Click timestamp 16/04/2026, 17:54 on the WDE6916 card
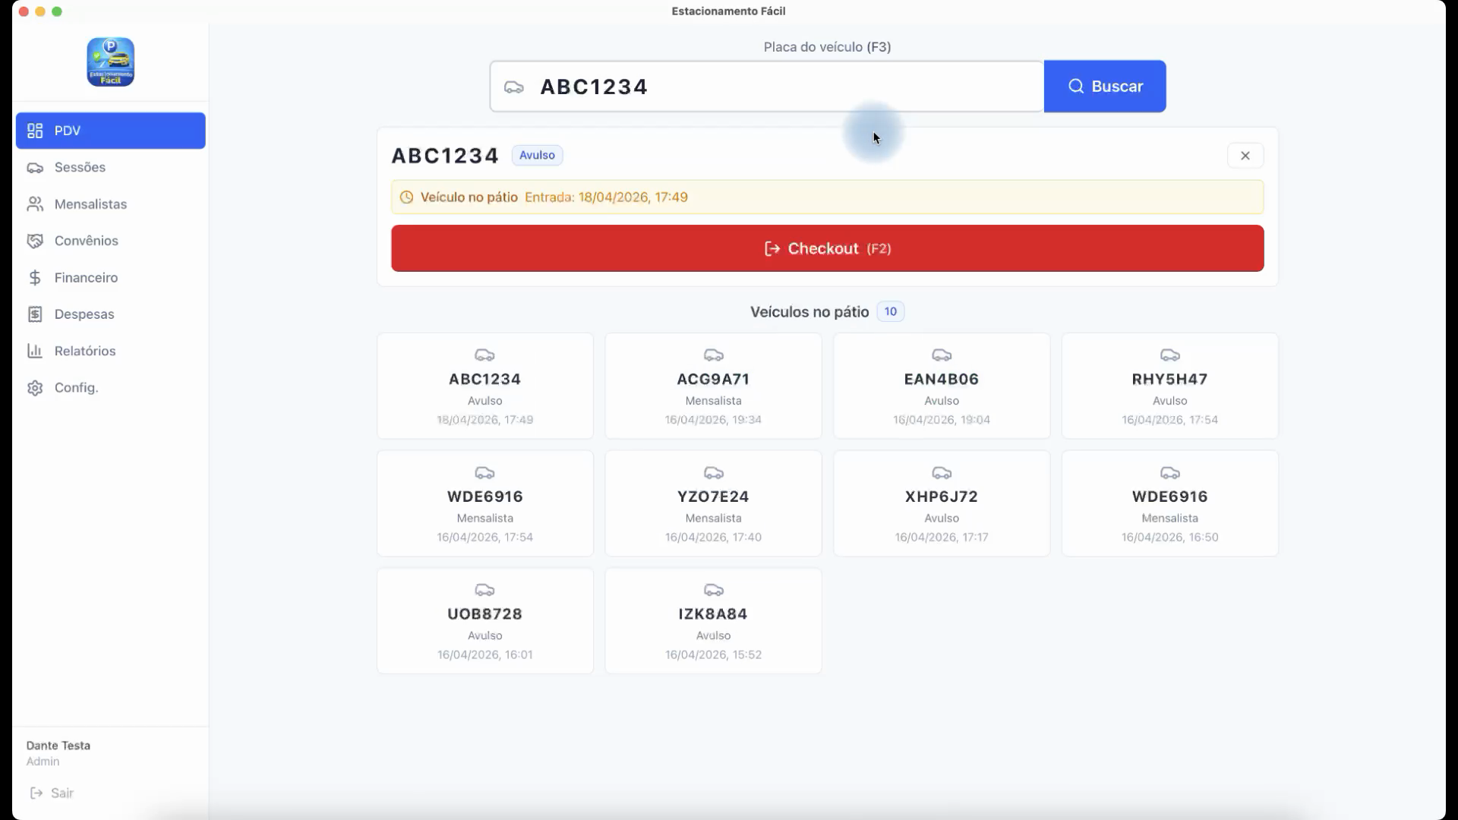 485,538
